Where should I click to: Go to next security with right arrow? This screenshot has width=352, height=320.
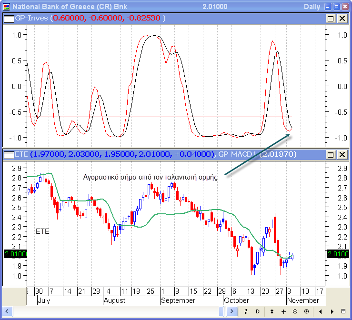(x=332, y=311)
